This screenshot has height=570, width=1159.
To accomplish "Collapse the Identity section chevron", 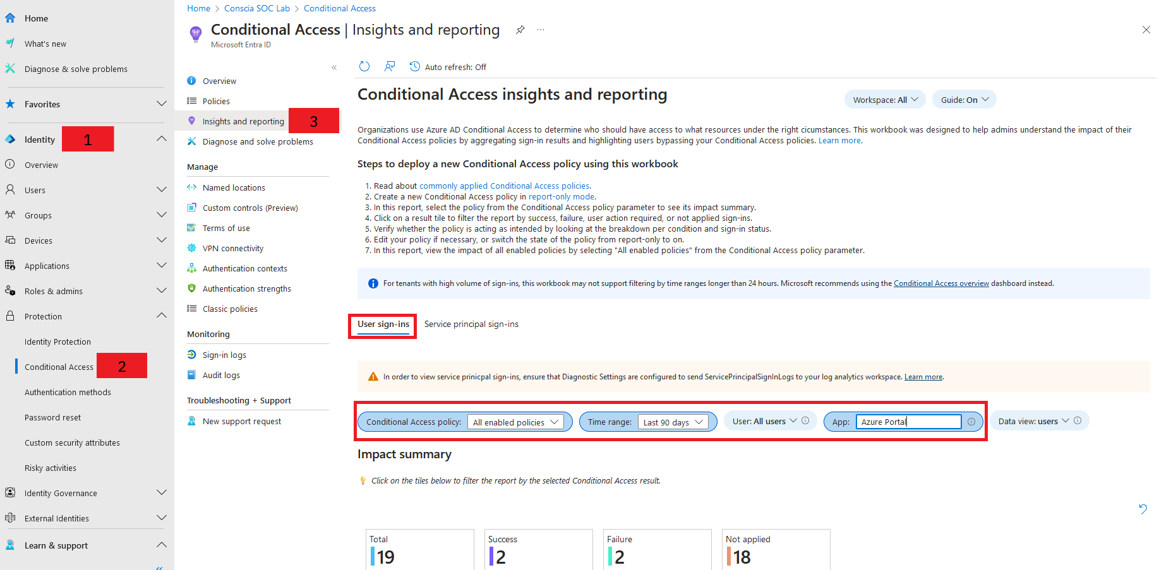I will [162, 138].
